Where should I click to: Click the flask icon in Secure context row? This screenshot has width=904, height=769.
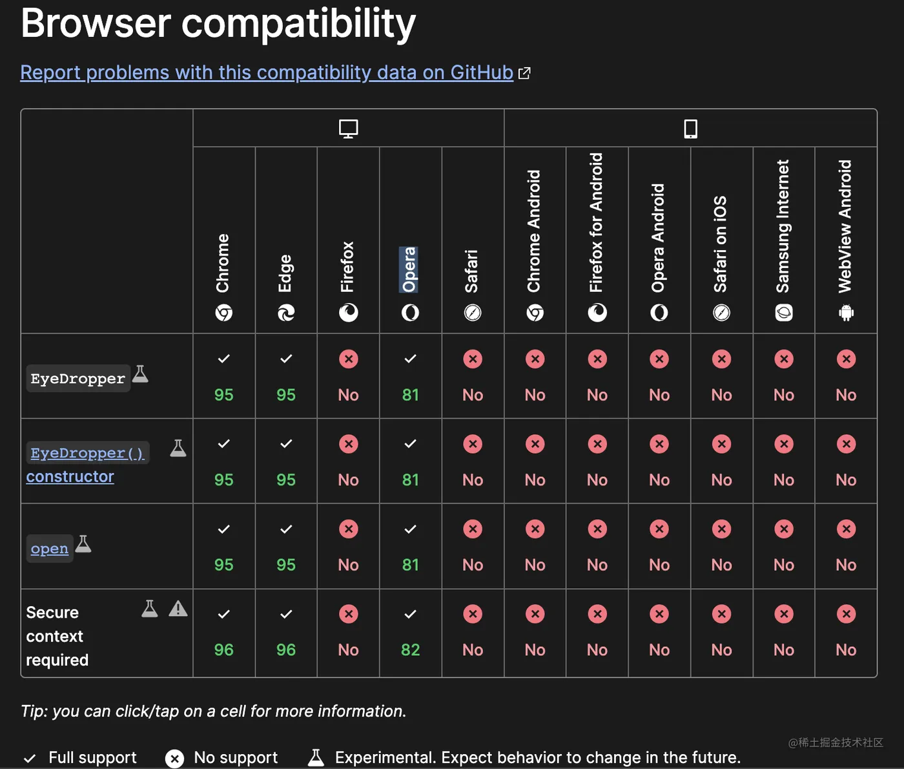pyautogui.click(x=150, y=608)
